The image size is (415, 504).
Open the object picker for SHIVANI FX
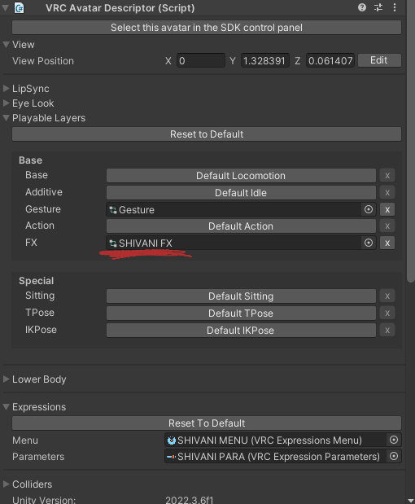point(369,243)
